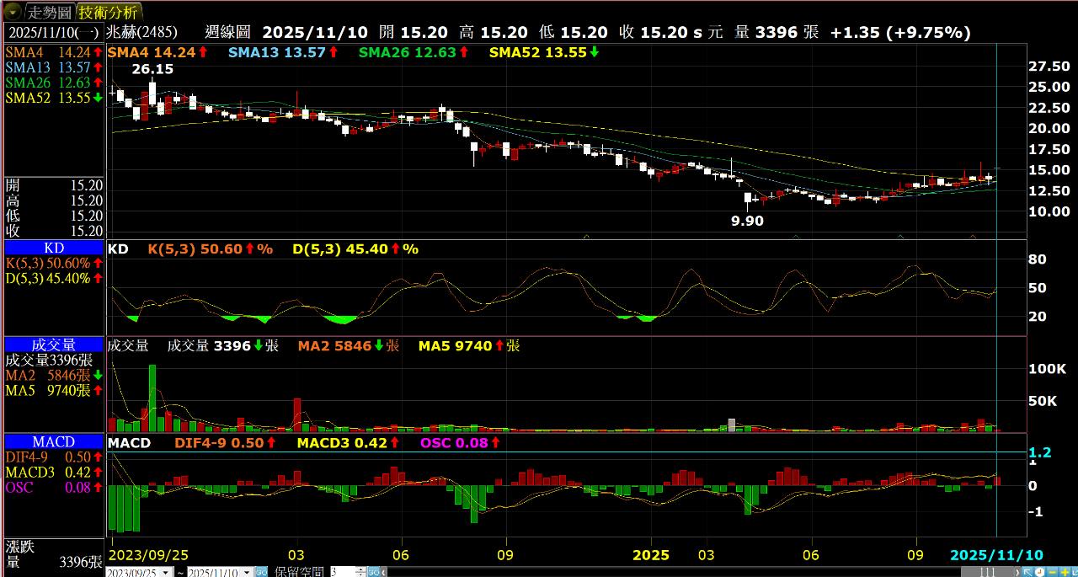Click GO icon next to 保留空間 field
The width and height of the screenshot is (1078, 577).
tap(373, 573)
